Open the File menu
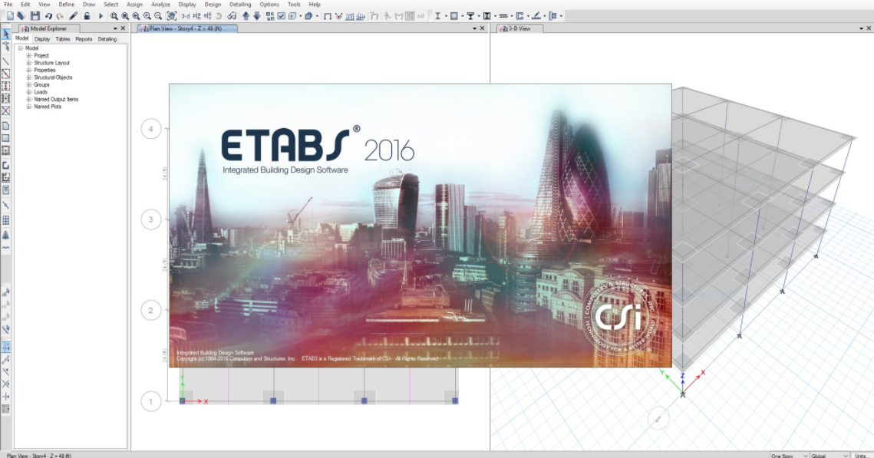874x458 pixels. point(8,5)
